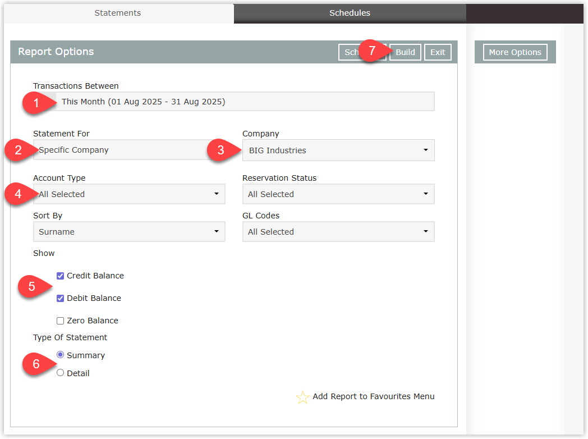Click the Build button

coord(406,52)
